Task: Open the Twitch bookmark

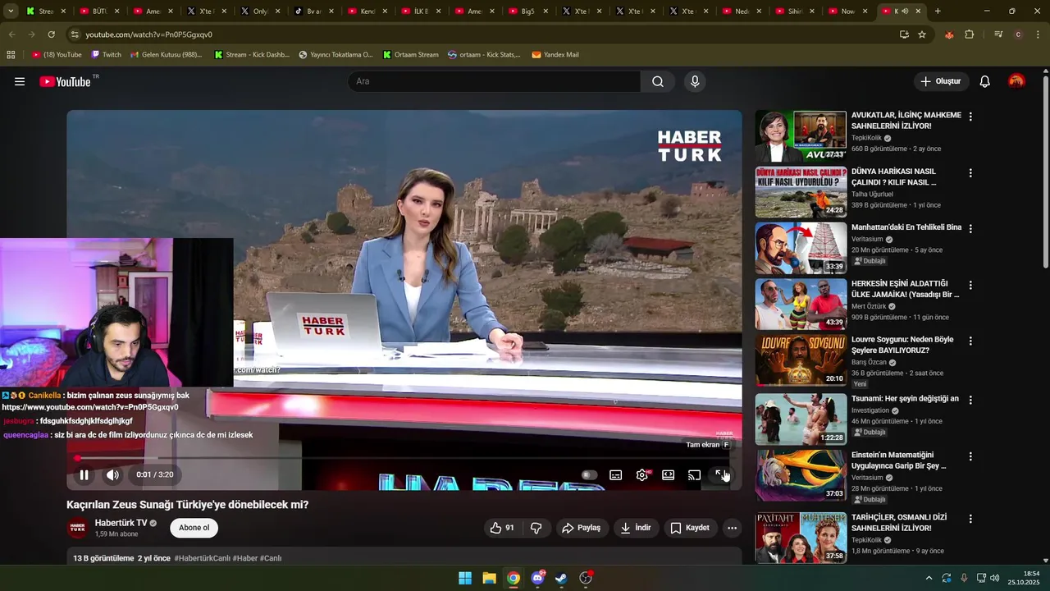Action: click(106, 55)
